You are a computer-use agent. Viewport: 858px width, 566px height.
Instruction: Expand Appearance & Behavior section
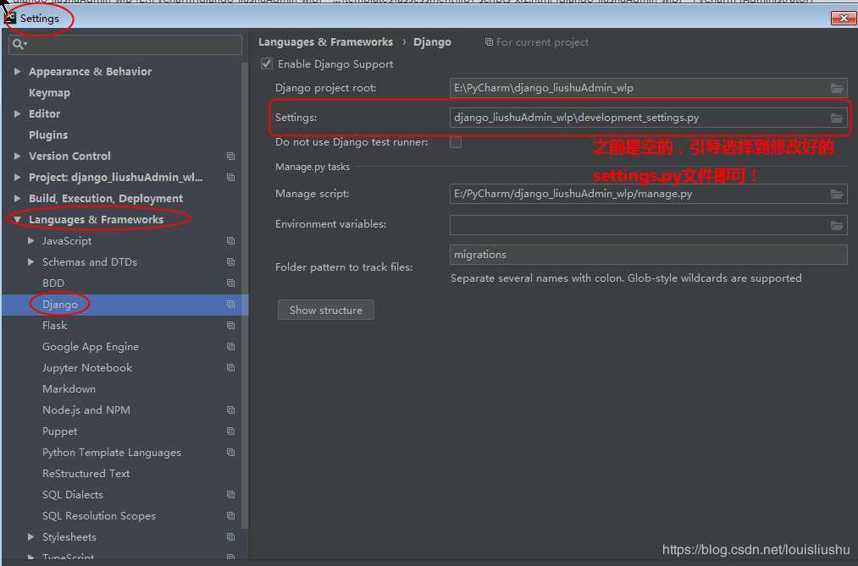[x=17, y=72]
